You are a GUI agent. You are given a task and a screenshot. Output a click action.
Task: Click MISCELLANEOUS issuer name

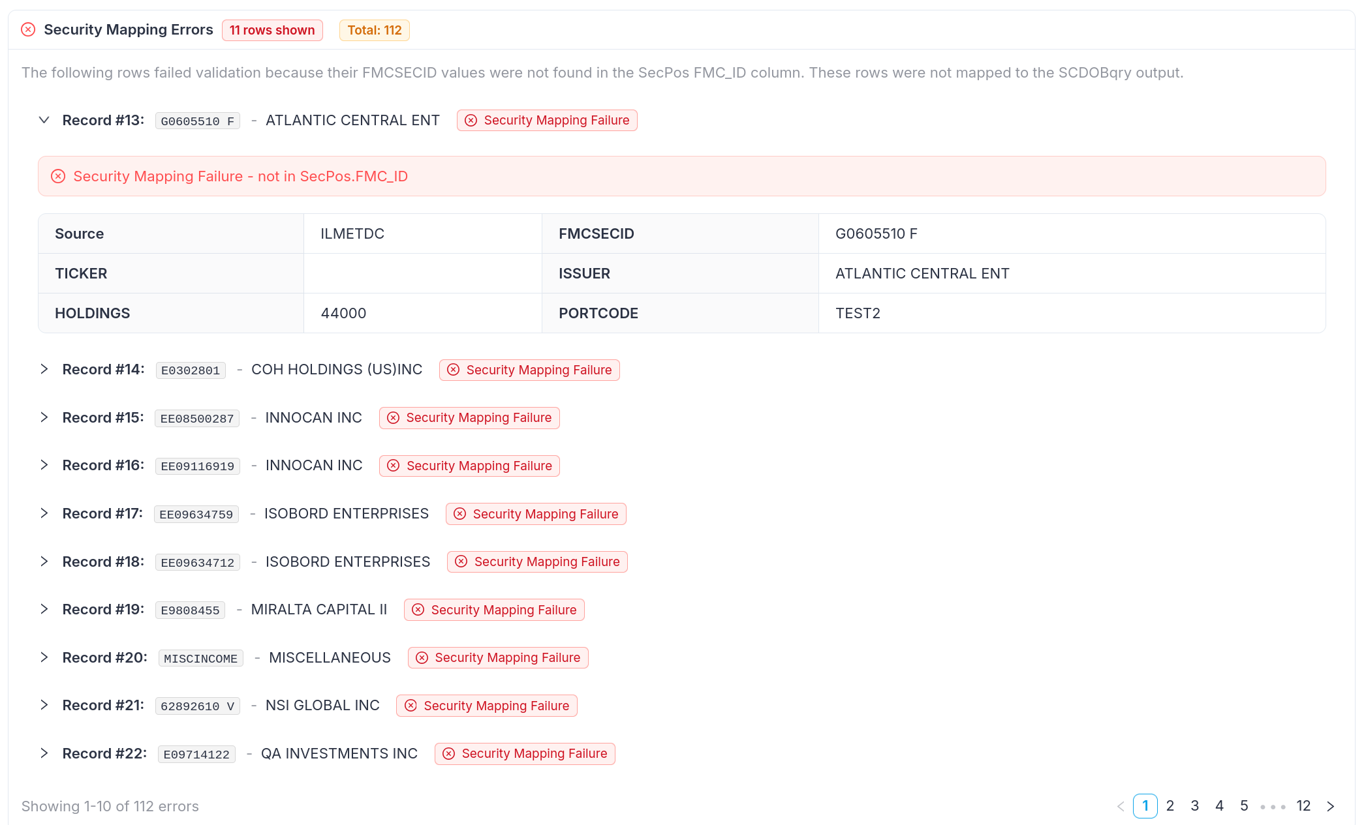330,657
